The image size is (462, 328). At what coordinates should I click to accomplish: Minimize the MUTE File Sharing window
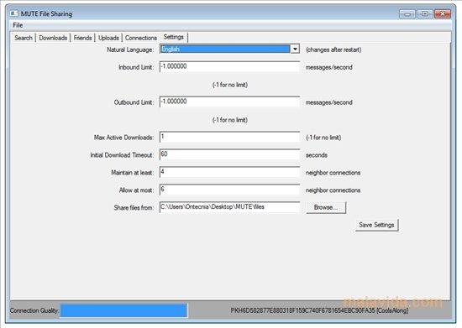pos(407,13)
